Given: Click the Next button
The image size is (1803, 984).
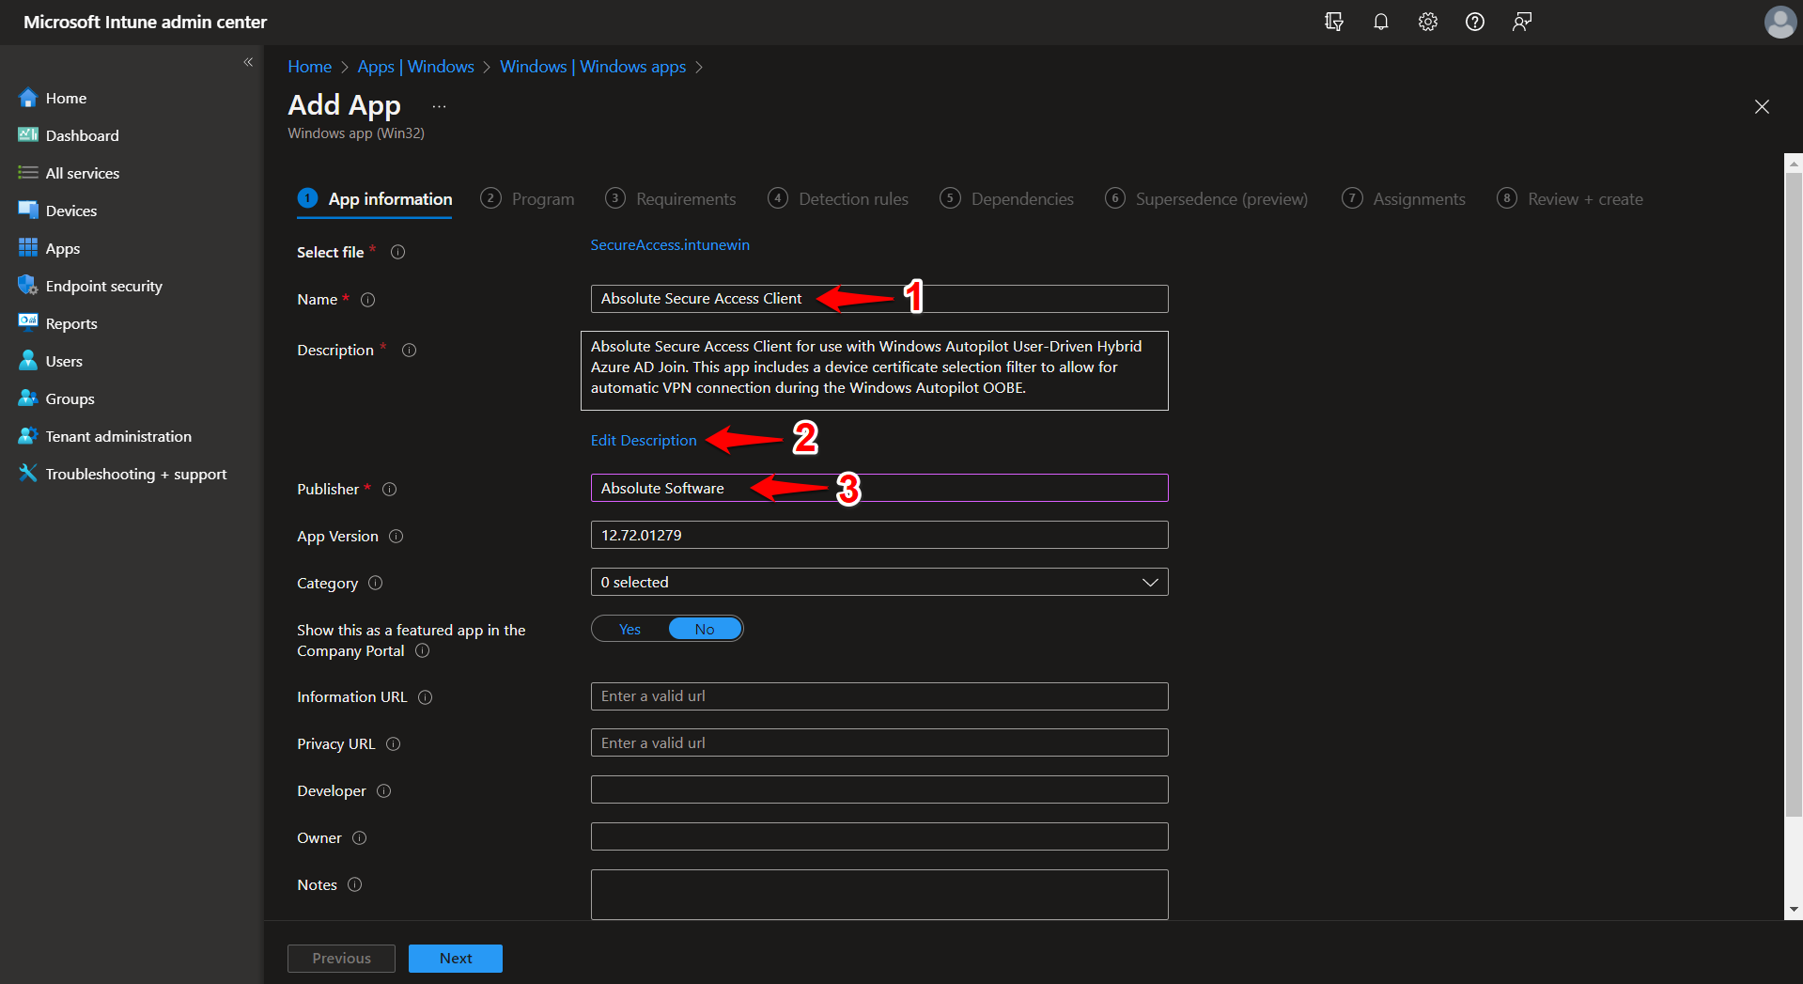Looking at the screenshot, I should pyautogui.click(x=455, y=958).
